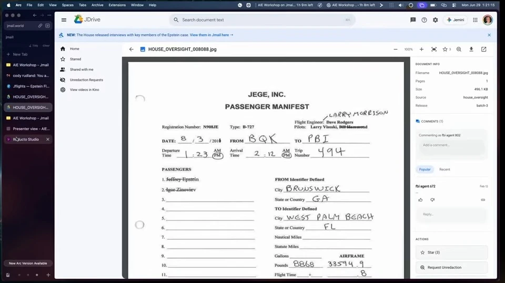Click the user profile avatar
The image size is (505, 283).
(488, 20)
